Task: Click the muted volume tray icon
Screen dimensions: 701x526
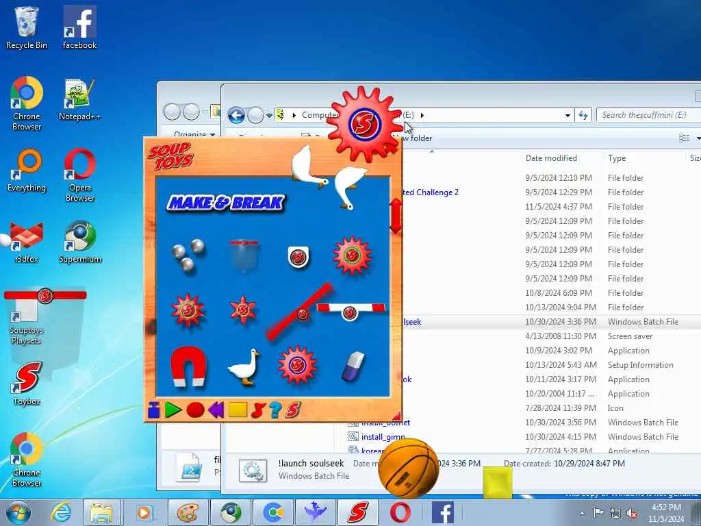Action: click(632, 513)
